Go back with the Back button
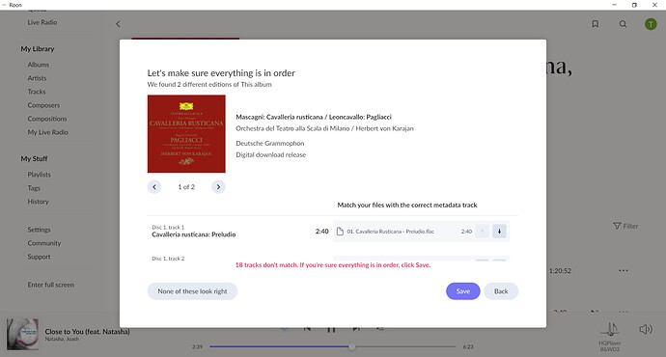This screenshot has height=357, width=666. point(501,291)
